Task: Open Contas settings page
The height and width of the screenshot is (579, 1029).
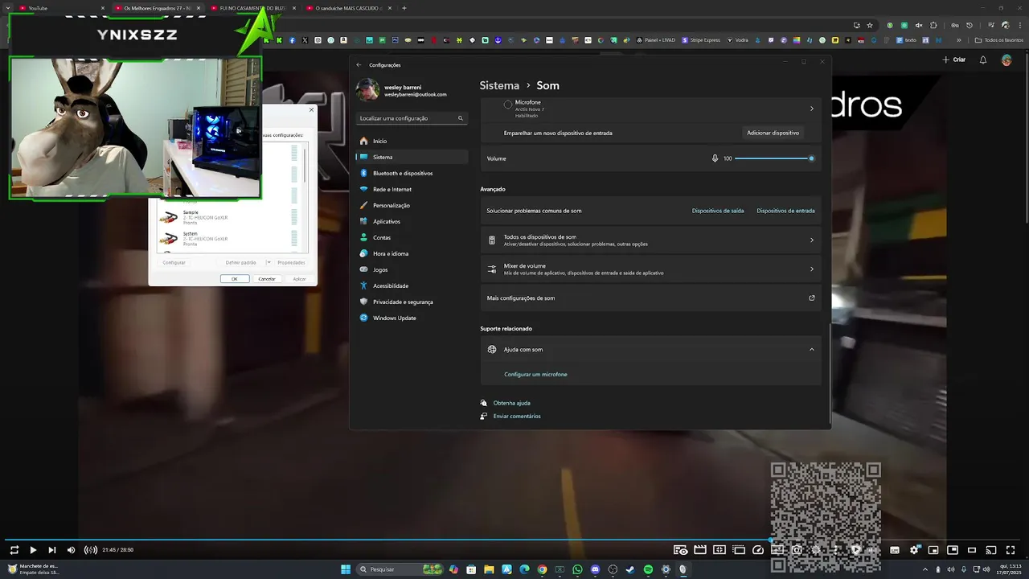Action: 412,237
